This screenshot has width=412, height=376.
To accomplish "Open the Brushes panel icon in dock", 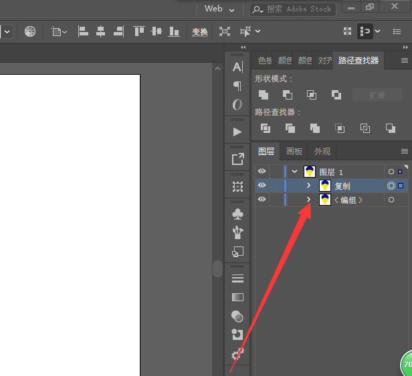I will (237, 232).
